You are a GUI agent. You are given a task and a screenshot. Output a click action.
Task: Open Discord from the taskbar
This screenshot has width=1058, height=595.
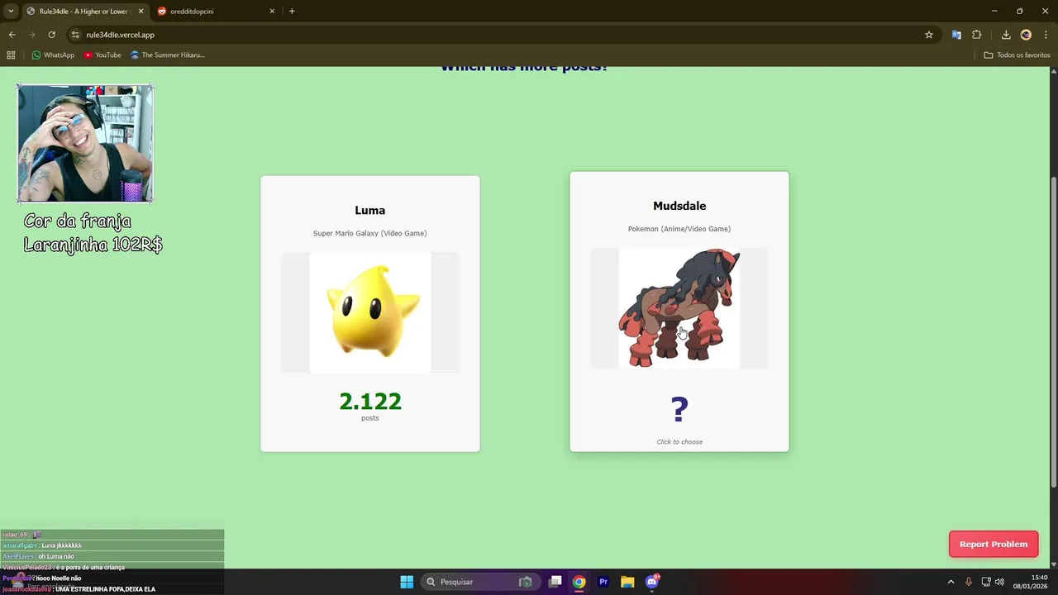point(651,582)
